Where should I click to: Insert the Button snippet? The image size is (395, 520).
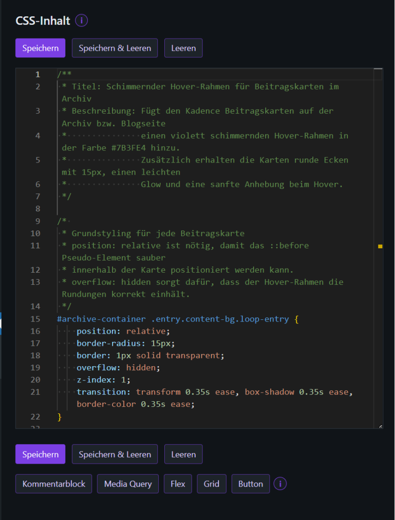250,483
